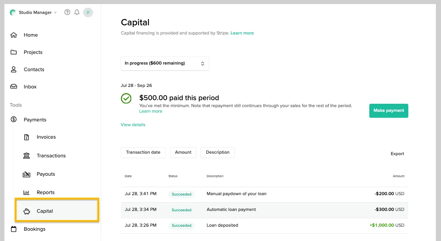The height and width of the screenshot is (241, 441).
Task: Open the Amount filter
Action: (x=183, y=153)
